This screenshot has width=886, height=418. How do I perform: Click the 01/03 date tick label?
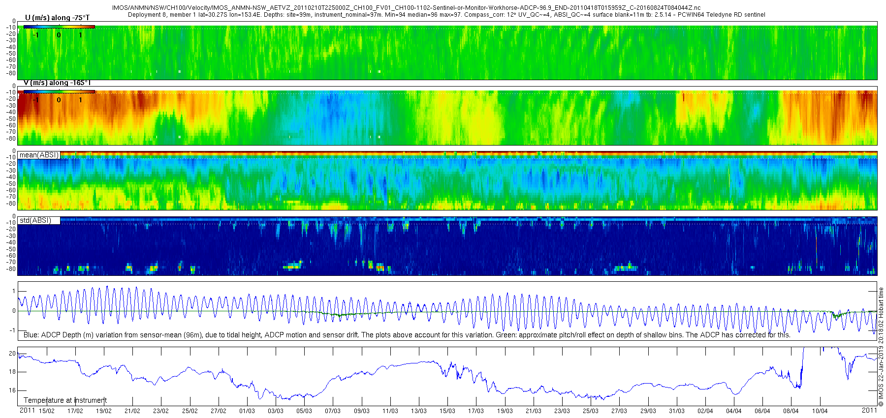coord(247,411)
